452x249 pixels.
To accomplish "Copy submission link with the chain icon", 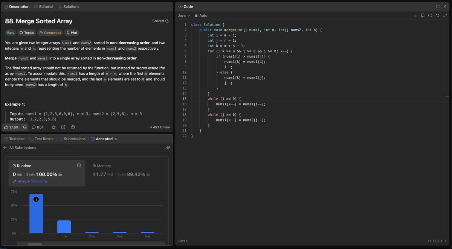I will [x=168, y=148].
